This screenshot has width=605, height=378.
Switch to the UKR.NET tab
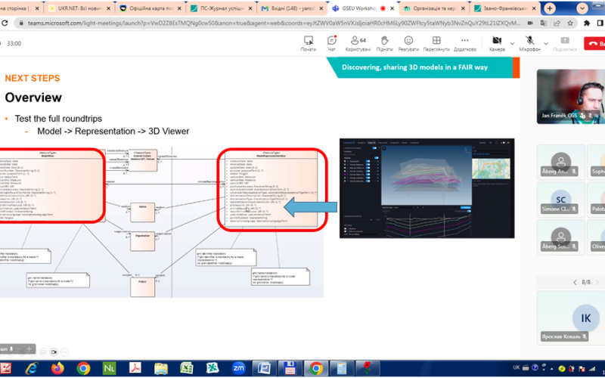pos(79,8)
